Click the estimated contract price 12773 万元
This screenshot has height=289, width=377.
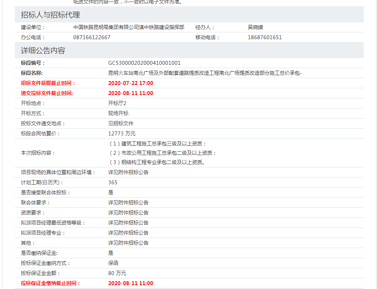(x=122, y=133)
